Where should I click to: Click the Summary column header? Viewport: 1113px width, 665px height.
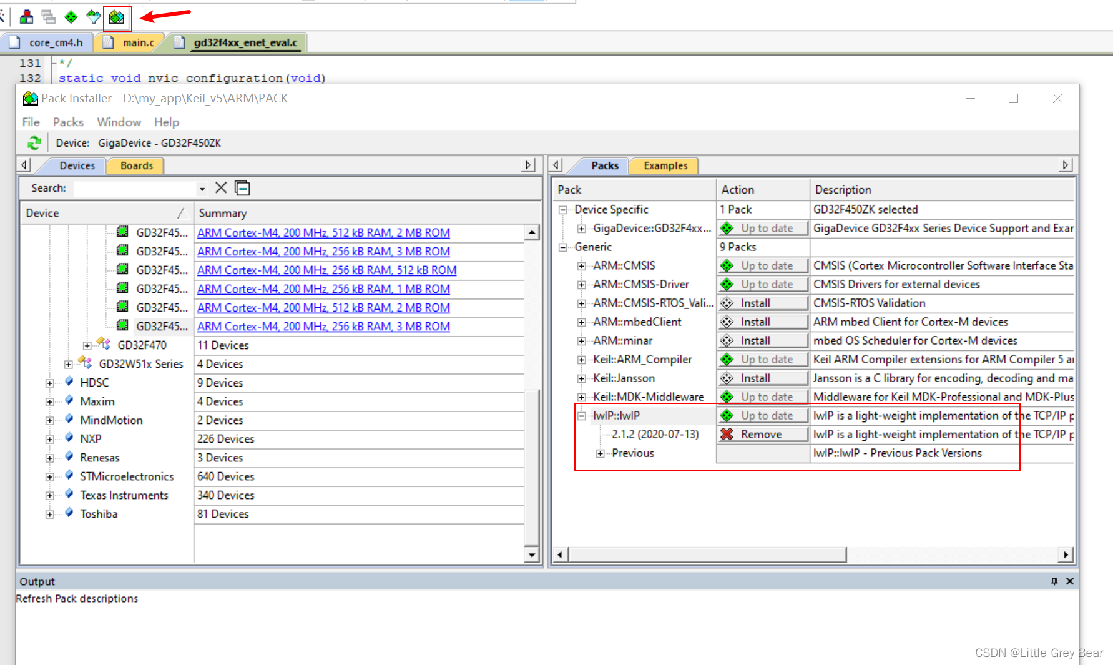(x=367, y=213)
